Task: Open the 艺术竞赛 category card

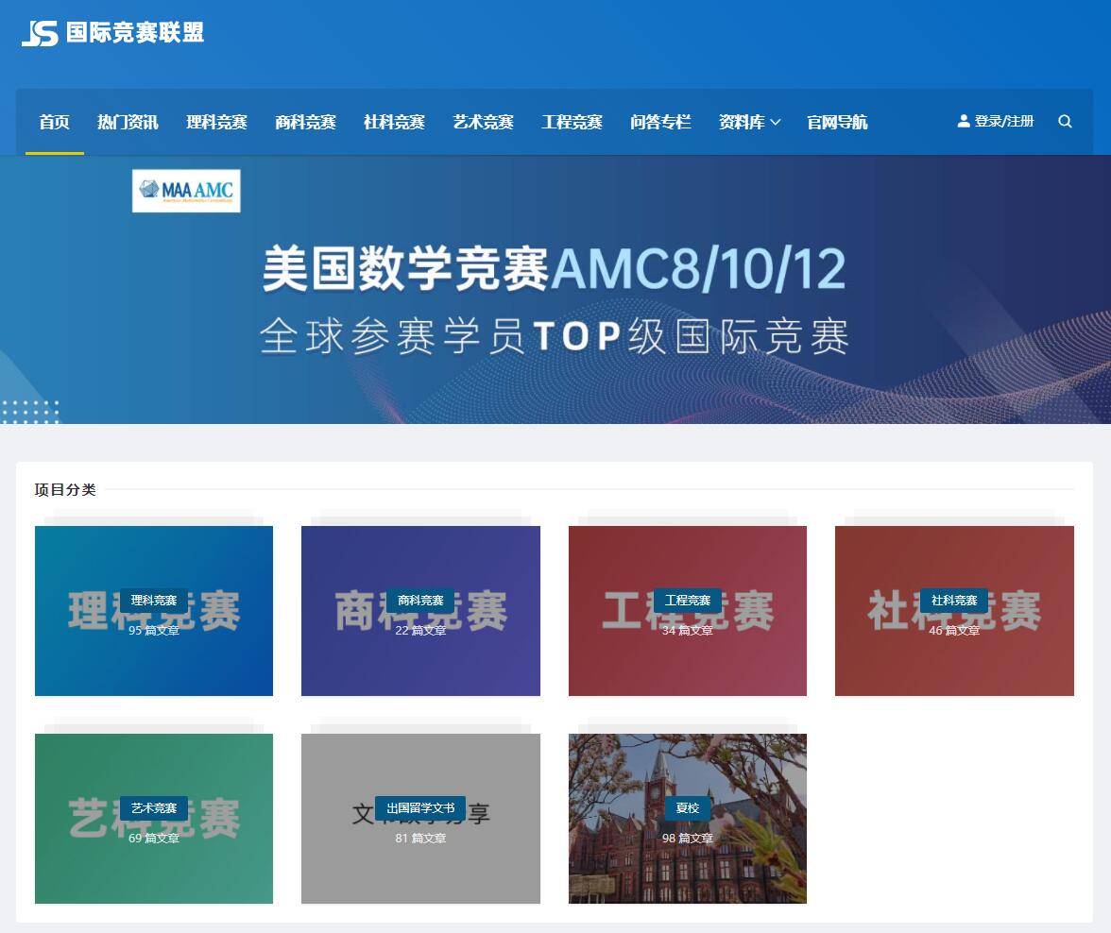Action: [x=154, y=818]
